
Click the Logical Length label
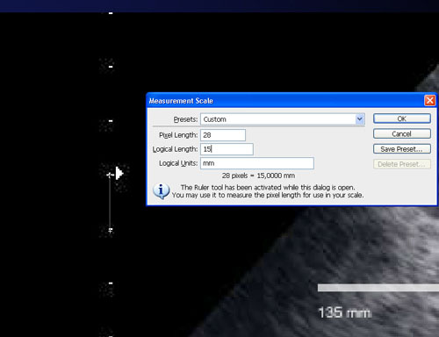tap(175, 149)
